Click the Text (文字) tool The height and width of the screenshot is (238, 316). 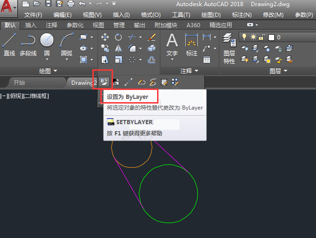(x=172, y=45)
